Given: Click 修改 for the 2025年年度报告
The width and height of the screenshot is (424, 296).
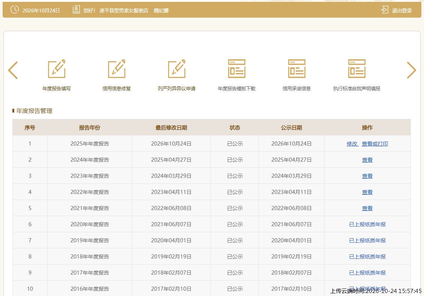Looking at the screenshot, I should pyautogui.click(x=352, y=144).
